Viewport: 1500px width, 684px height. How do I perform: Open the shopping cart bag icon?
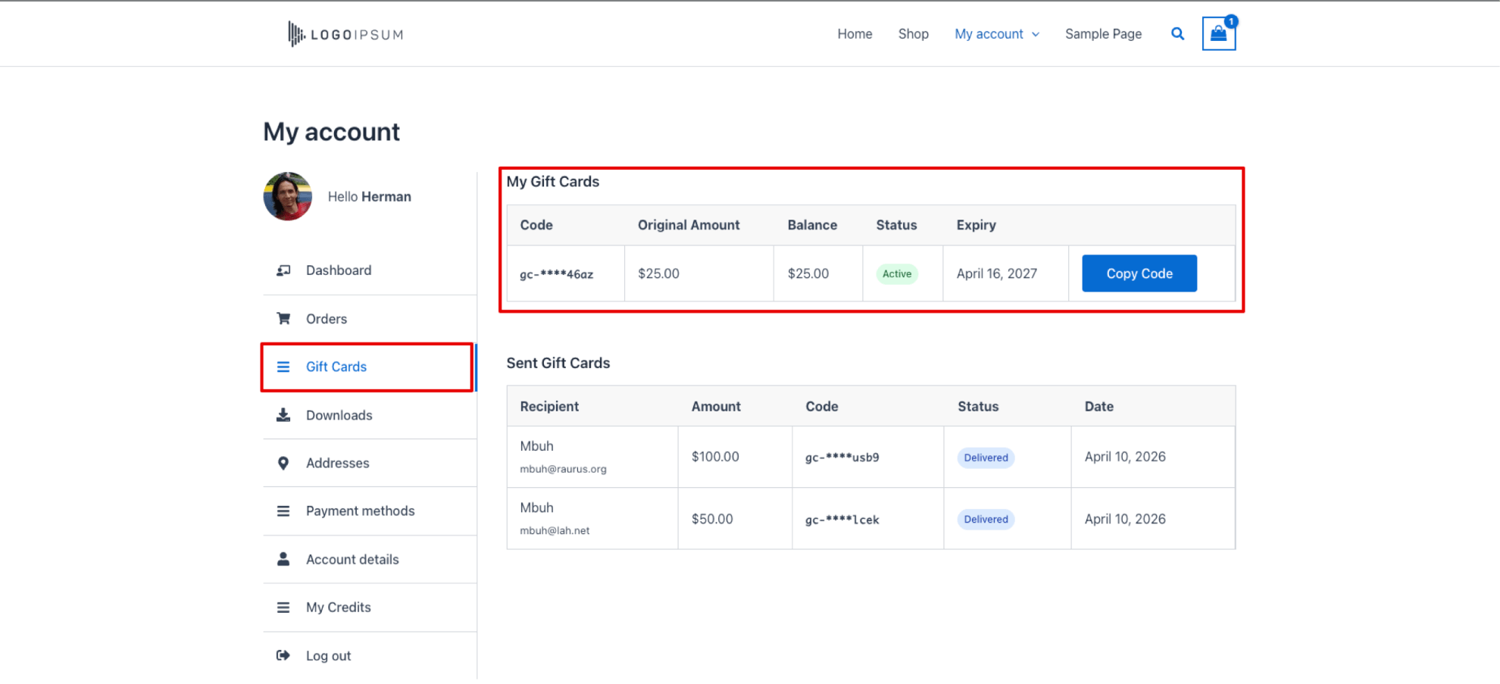coord(1218,34)
